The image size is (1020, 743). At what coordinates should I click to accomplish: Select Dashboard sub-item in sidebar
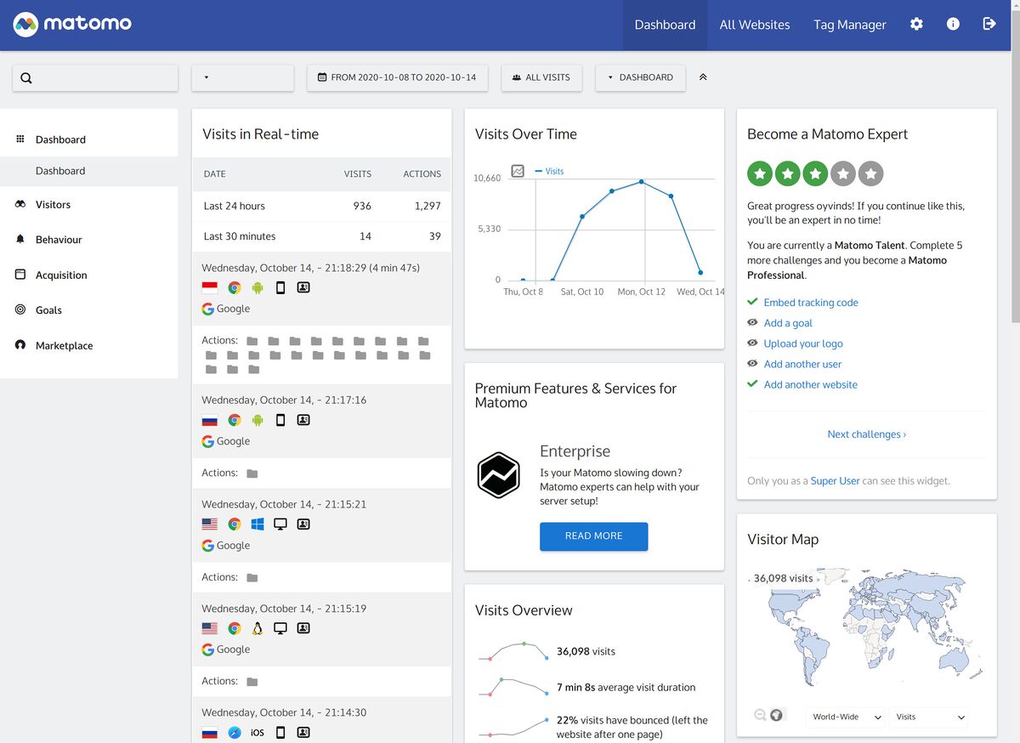(89, 171)
